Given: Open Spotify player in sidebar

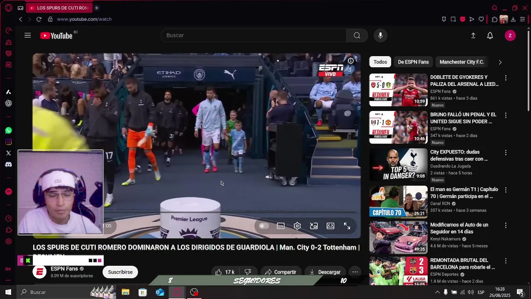Looking at the screenshot, I should click(x=8, y=191).
